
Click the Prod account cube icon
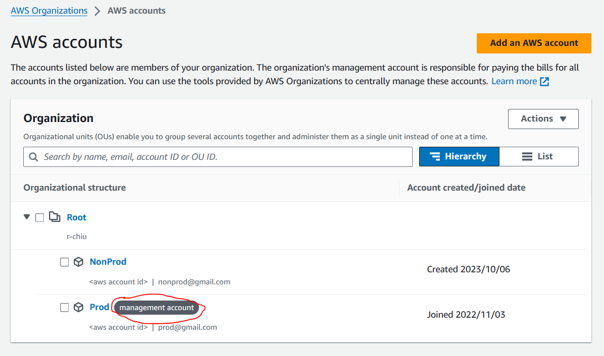coord(78,308)
